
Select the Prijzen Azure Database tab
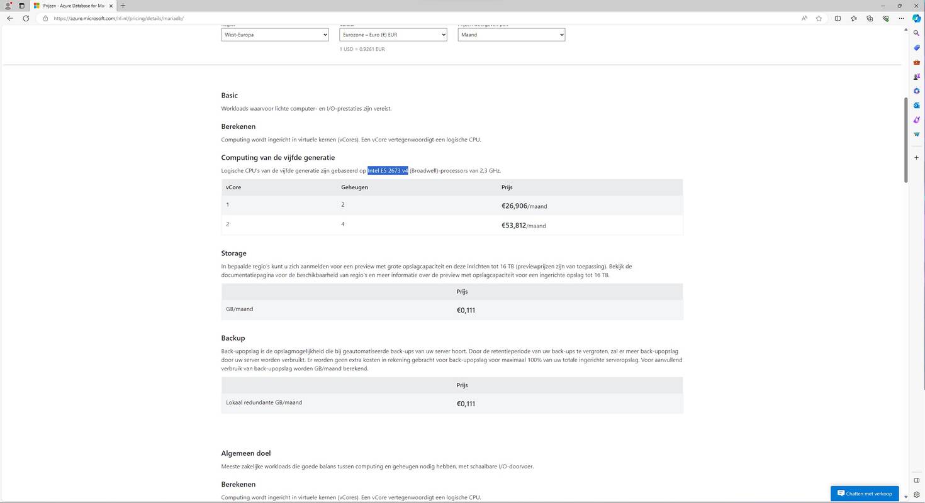point(72,6)
